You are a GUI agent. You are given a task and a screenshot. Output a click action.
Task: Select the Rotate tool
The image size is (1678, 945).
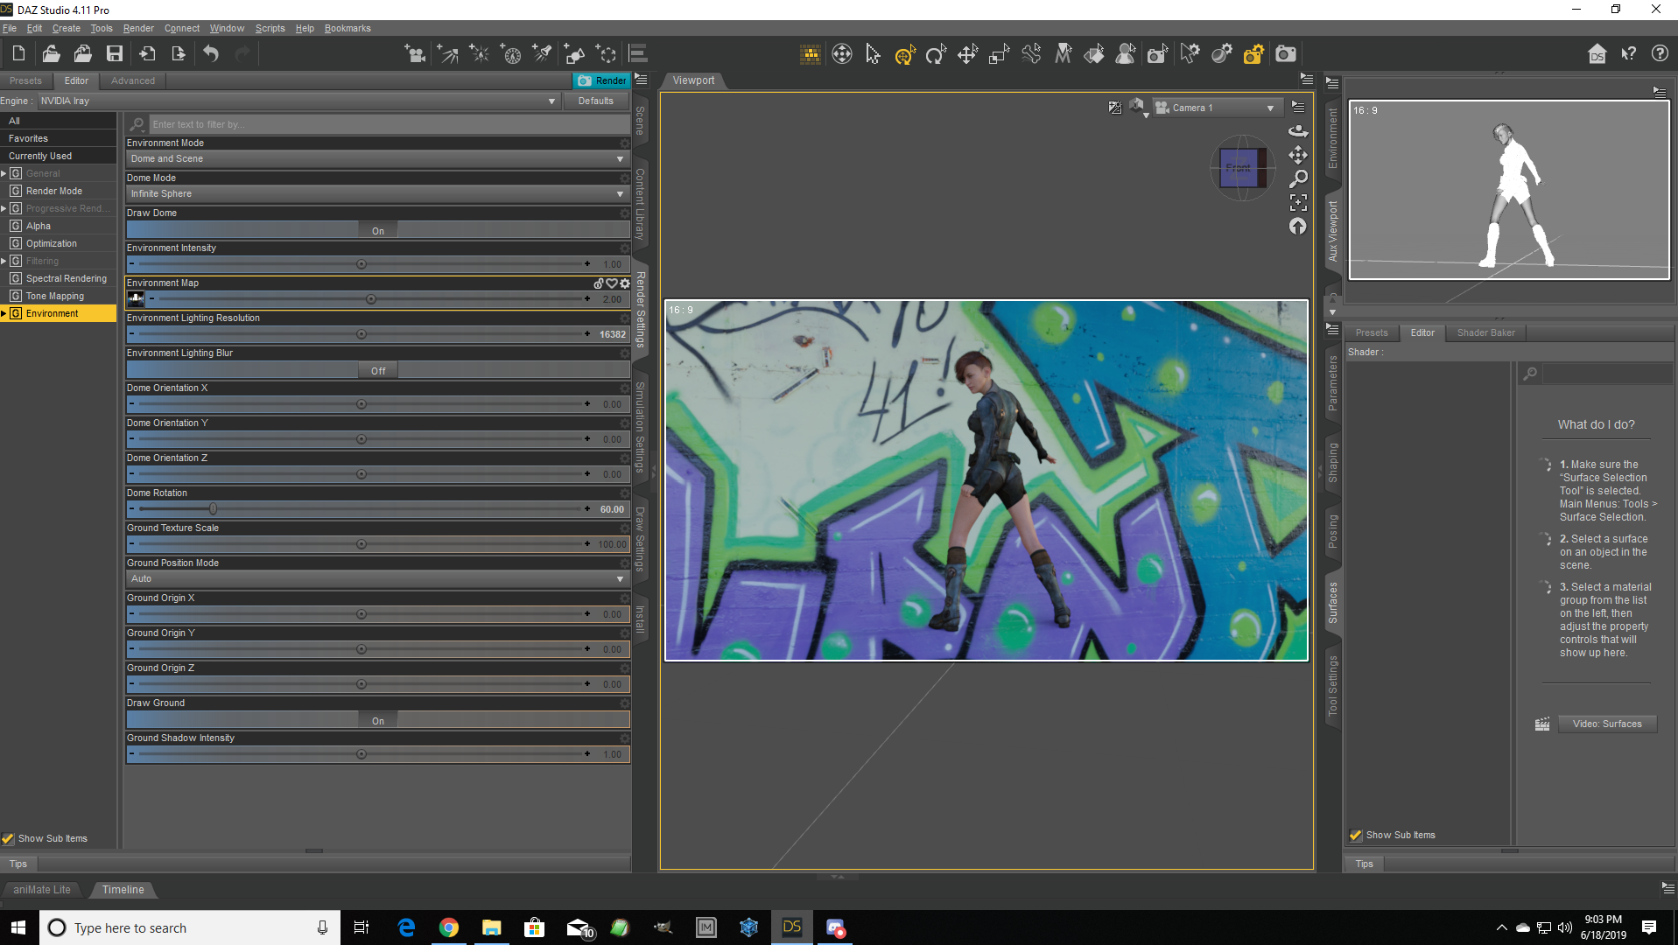pos(936,54)
